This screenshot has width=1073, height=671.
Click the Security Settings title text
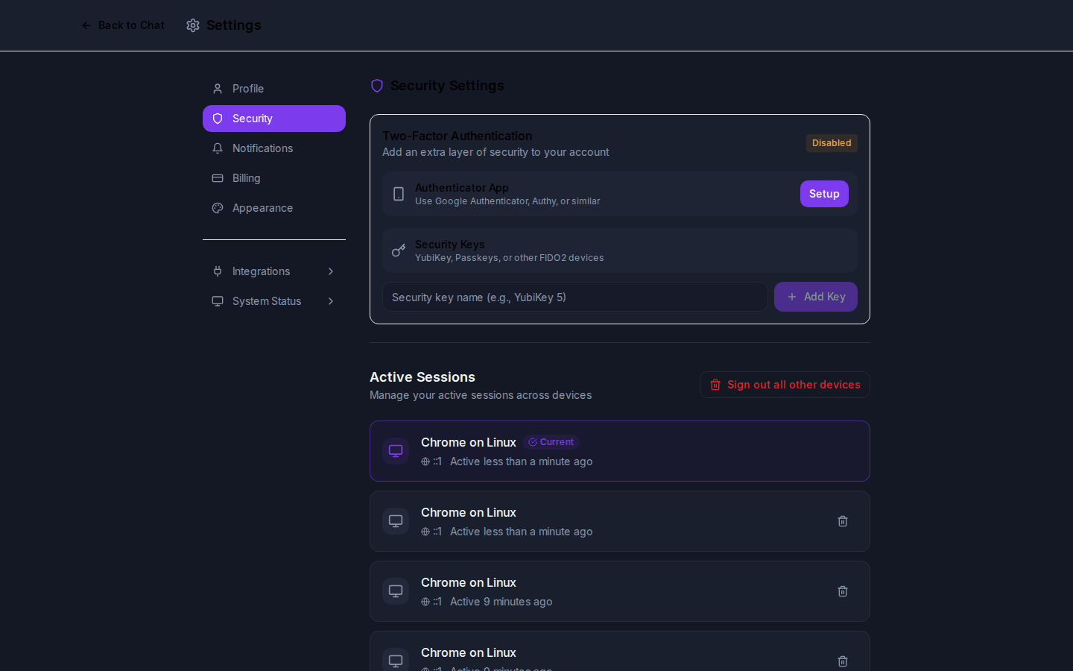click(x=447, y=86)
